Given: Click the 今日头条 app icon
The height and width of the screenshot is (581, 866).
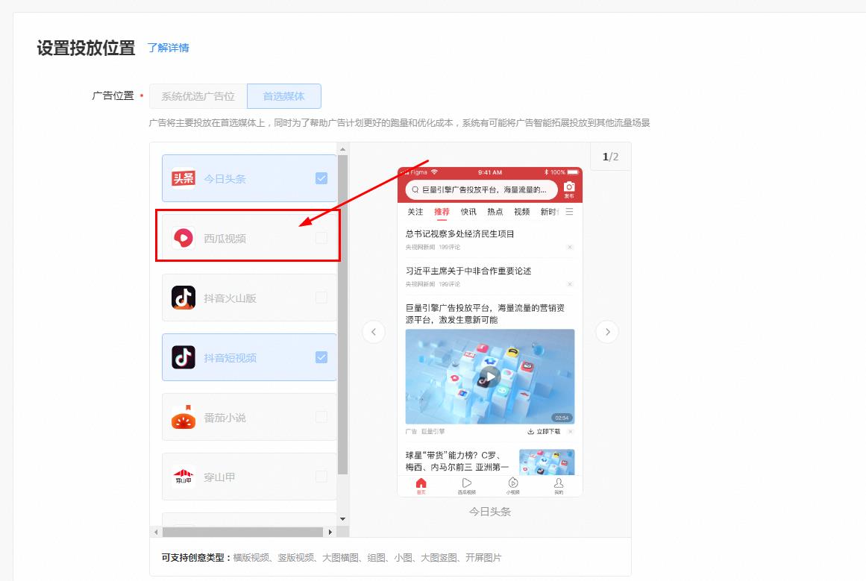Looking at the screenshot, I should [183, 178].
